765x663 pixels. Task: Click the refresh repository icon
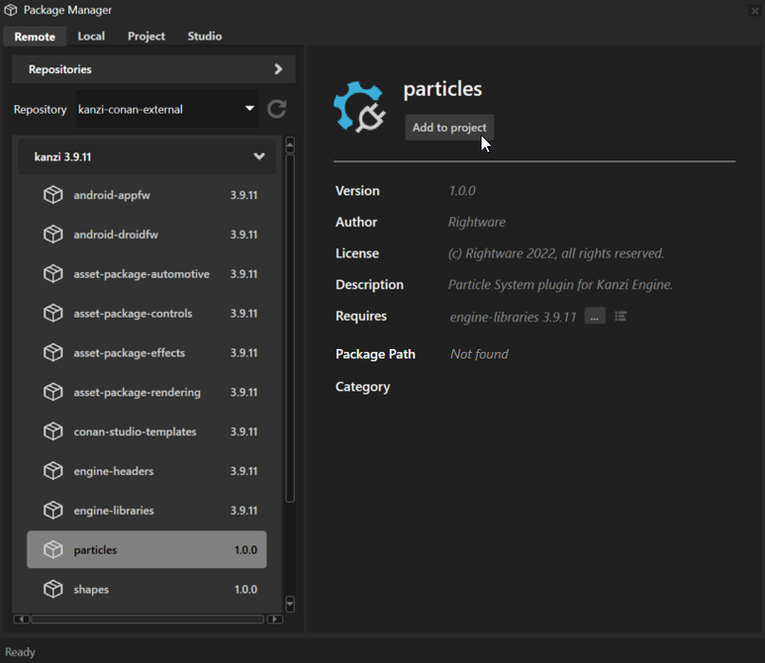(276, 109)
